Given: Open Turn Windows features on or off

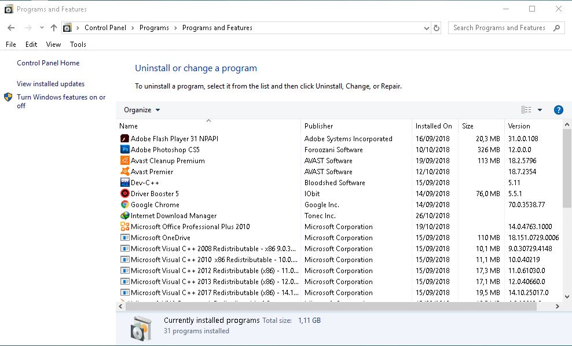Looking at the screenshot, I should (x=61, y=101).
